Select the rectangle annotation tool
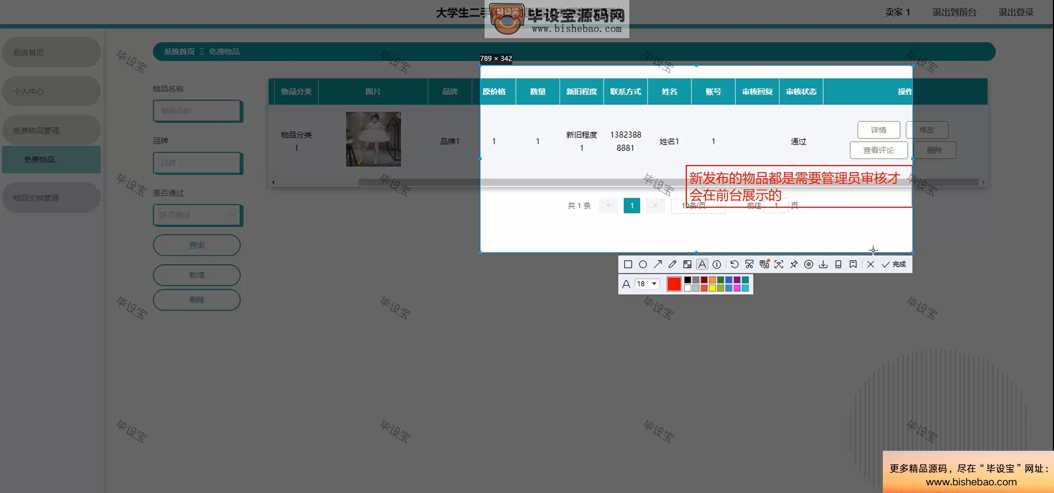 (x=628, y=264)
